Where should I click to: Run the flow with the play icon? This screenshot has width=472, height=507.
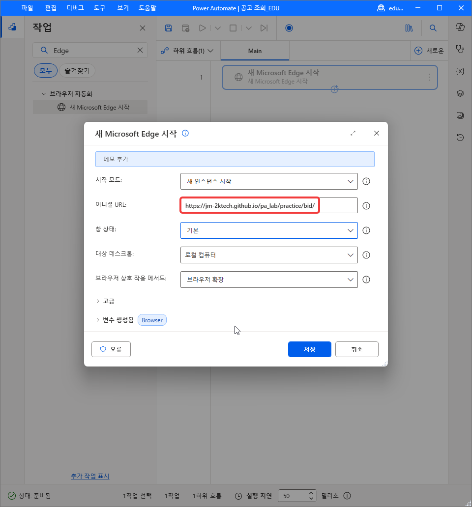pos(203,28)
